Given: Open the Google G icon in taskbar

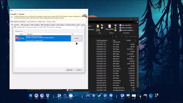Looking at the screenshot, I should tap(65, 96).
